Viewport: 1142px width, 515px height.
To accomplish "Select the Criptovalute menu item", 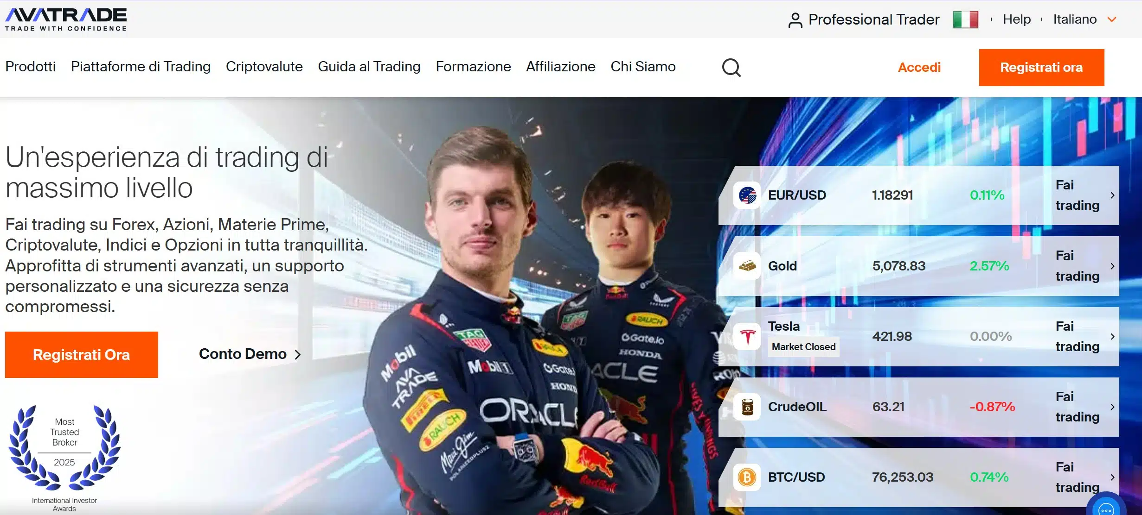I will point(264,67).
